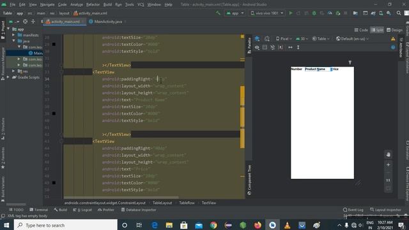The height and width of the screenshot is (230, 409).
Task: Open Windows Start menu
Action: pyautogui.click(x=6, y=225)
